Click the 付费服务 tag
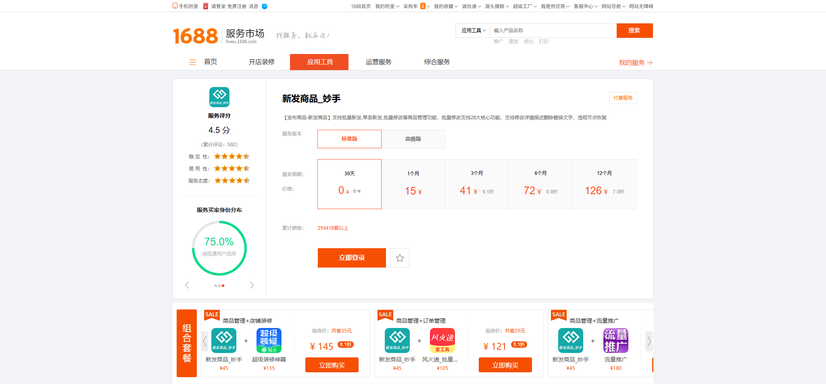The height and width of the screenshot is (384, 826). coord(623,98)
